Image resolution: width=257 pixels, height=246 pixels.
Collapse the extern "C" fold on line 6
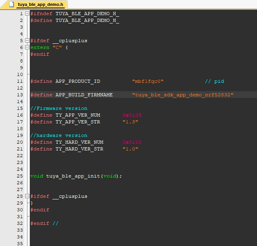tap(27, 47)
